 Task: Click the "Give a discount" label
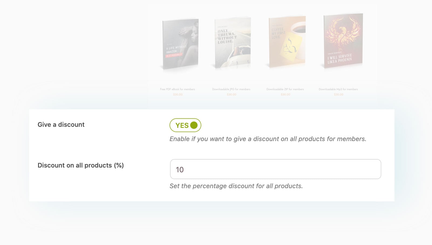pyautogui.click(x=61, y=125)
